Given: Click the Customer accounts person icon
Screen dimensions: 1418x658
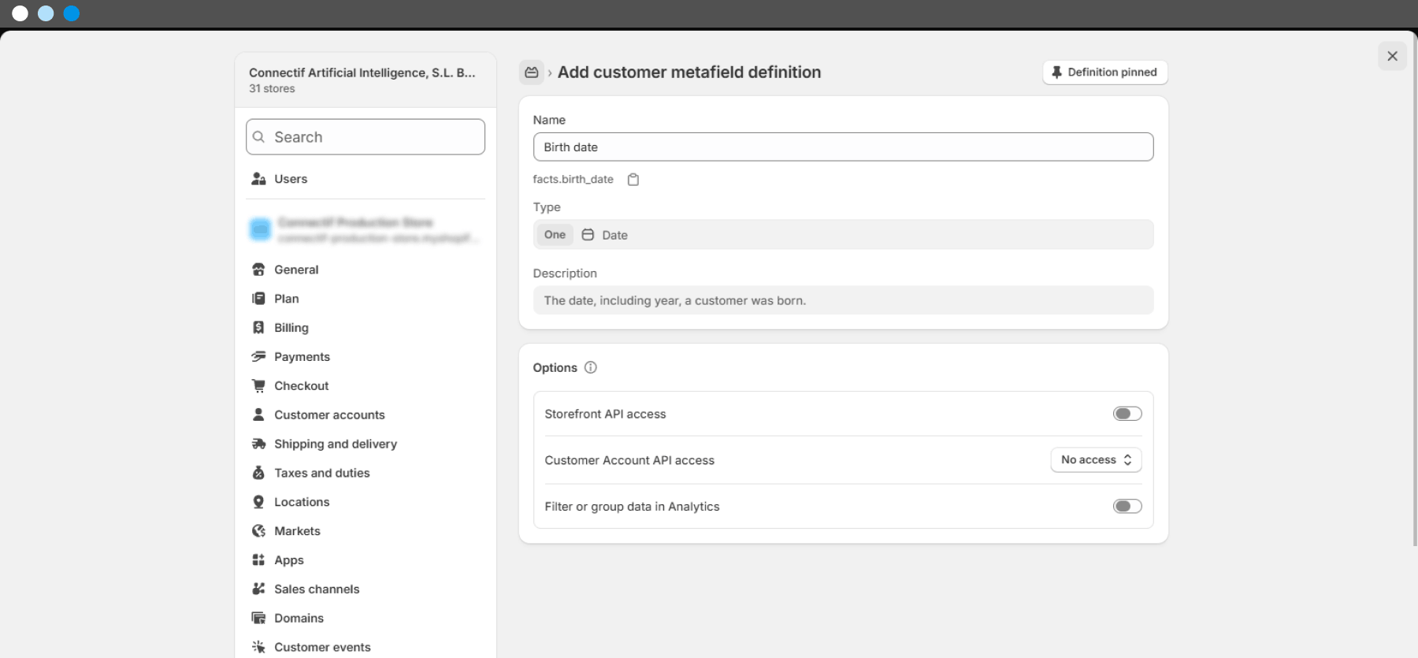Looking at the screenshot, I should [x=258, y=415].
